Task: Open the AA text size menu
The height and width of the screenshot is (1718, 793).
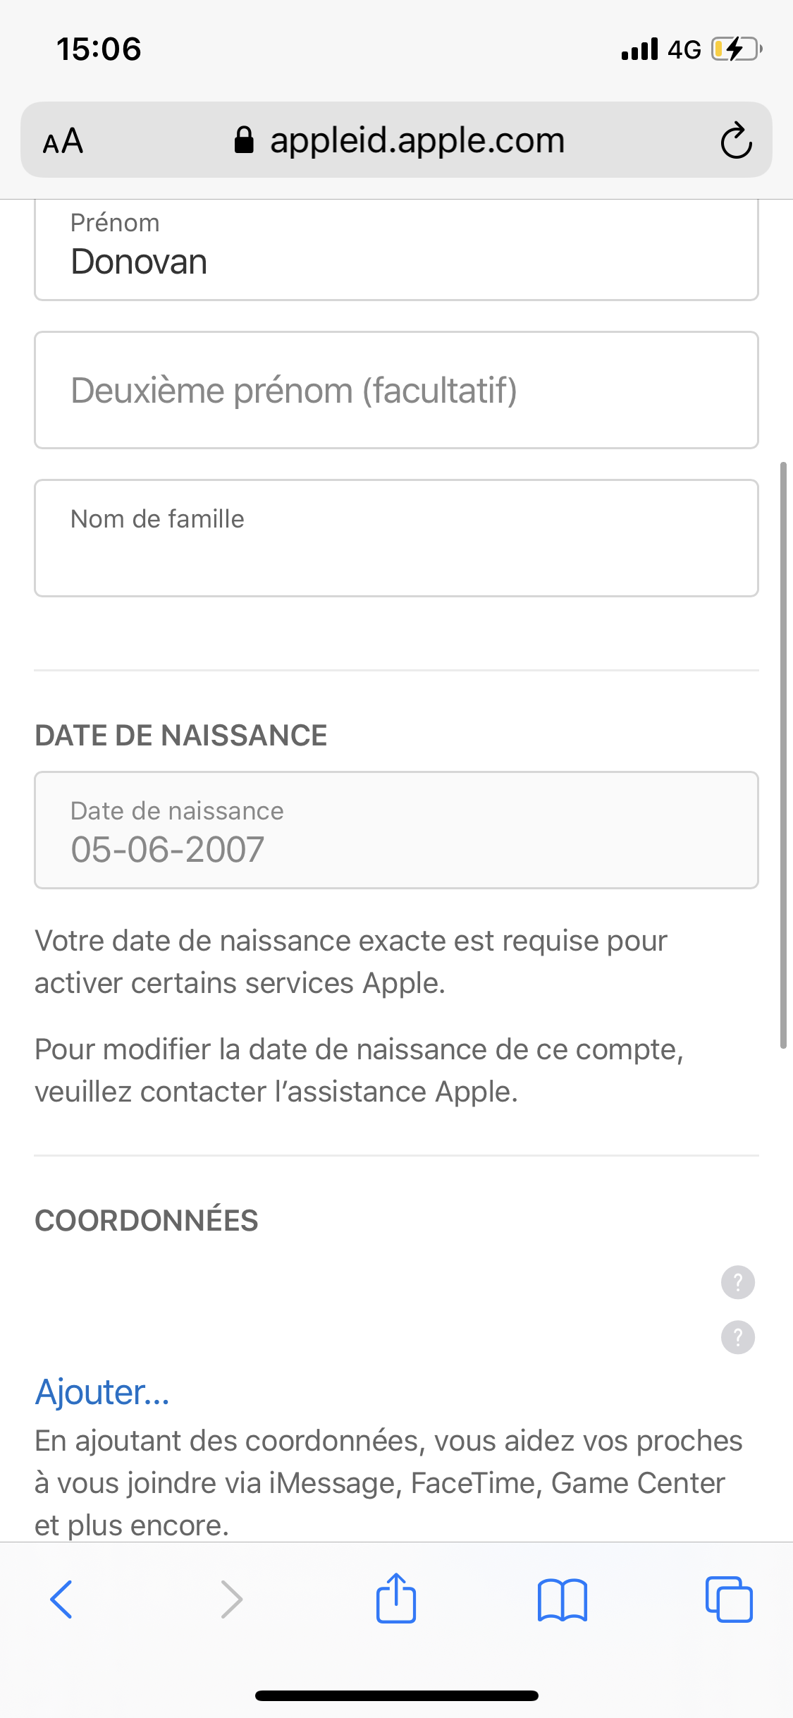Action: click(x=63, y=141)
